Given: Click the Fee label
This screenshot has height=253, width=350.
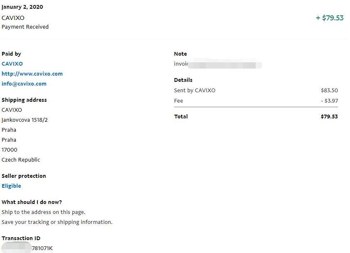Looking at the screenshot, I should [179, 101].
